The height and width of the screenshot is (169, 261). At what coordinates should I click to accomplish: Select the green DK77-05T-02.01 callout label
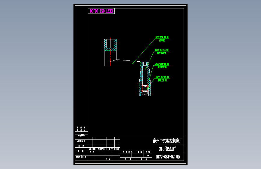(x=162, y=37)
